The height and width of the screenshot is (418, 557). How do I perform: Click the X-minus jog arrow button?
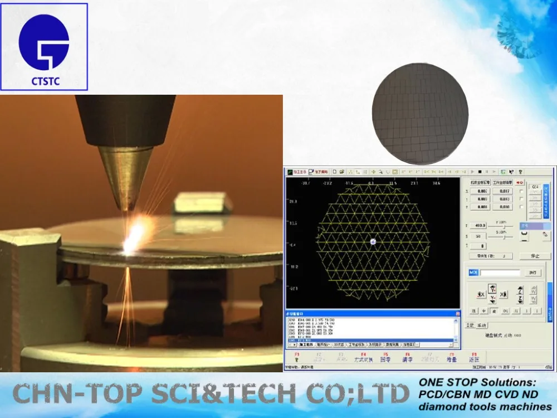click(x=481, y=294)
